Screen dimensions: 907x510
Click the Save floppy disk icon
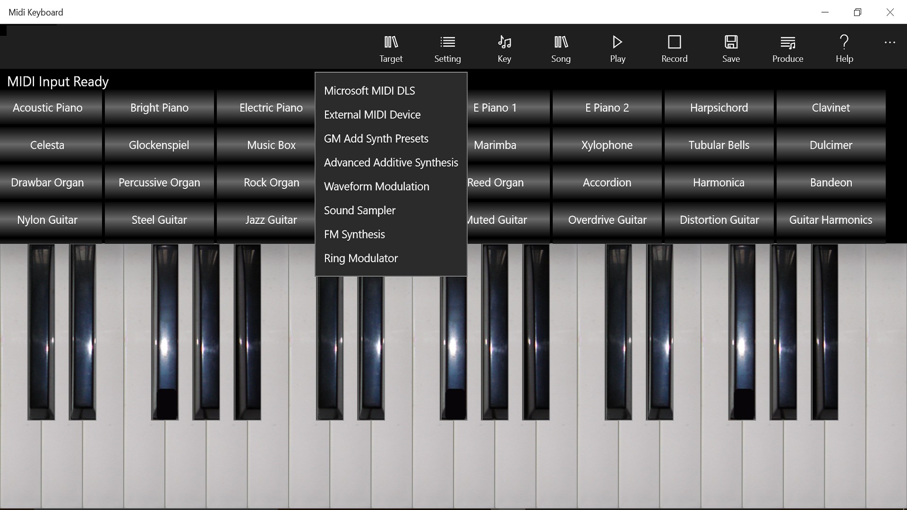[731, 42]
